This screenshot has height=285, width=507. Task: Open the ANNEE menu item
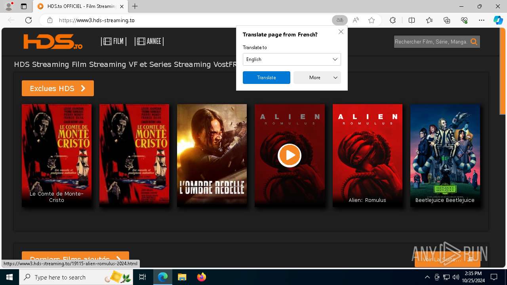[x=149, y=41]
